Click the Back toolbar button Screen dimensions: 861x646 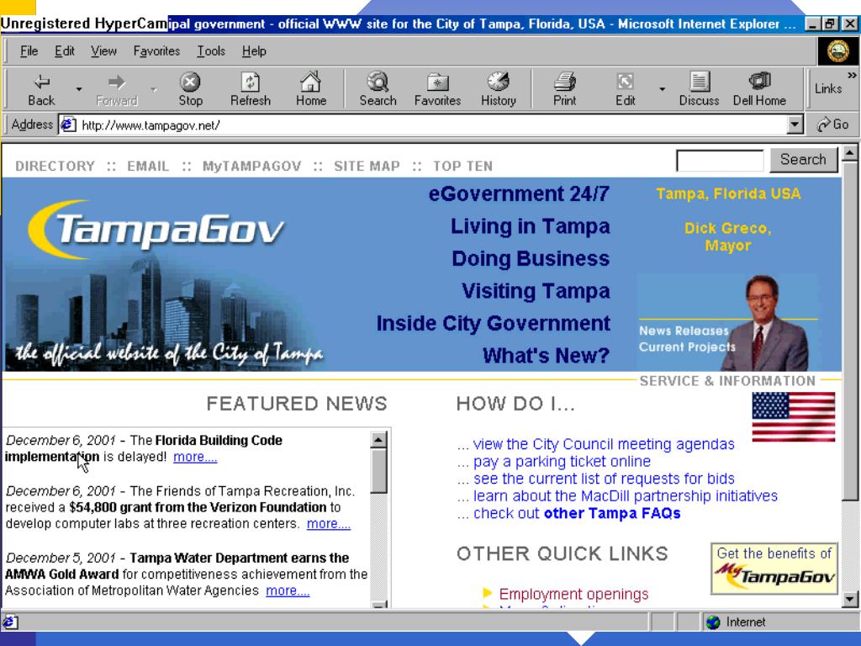tap(42, 89)
